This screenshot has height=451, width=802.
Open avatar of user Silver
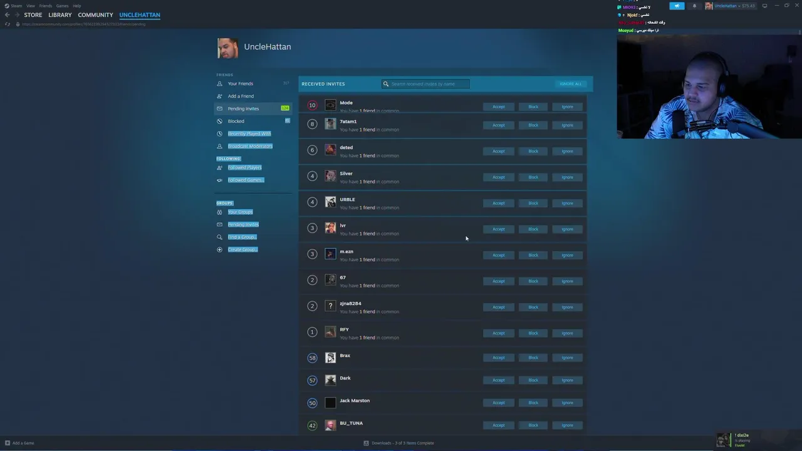tap(330, 176)
